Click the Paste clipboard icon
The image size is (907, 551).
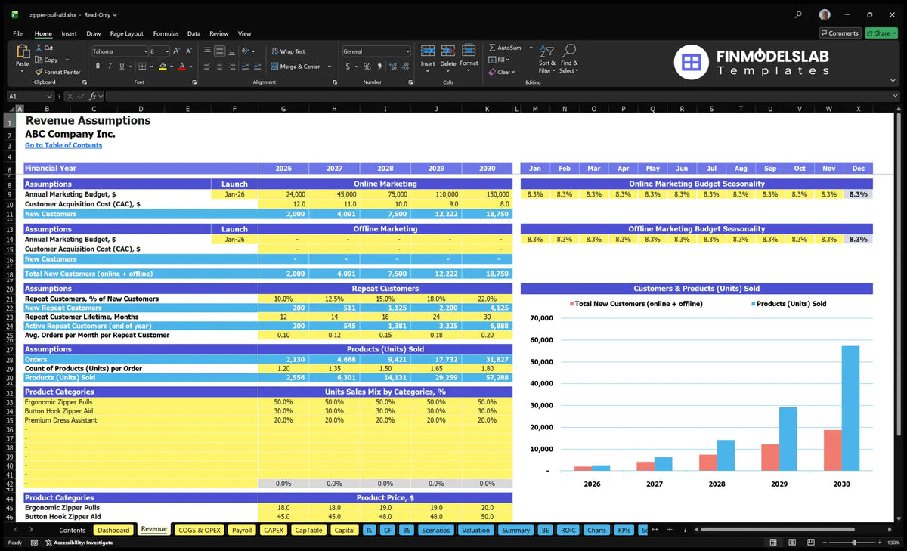tap(23, 52)
